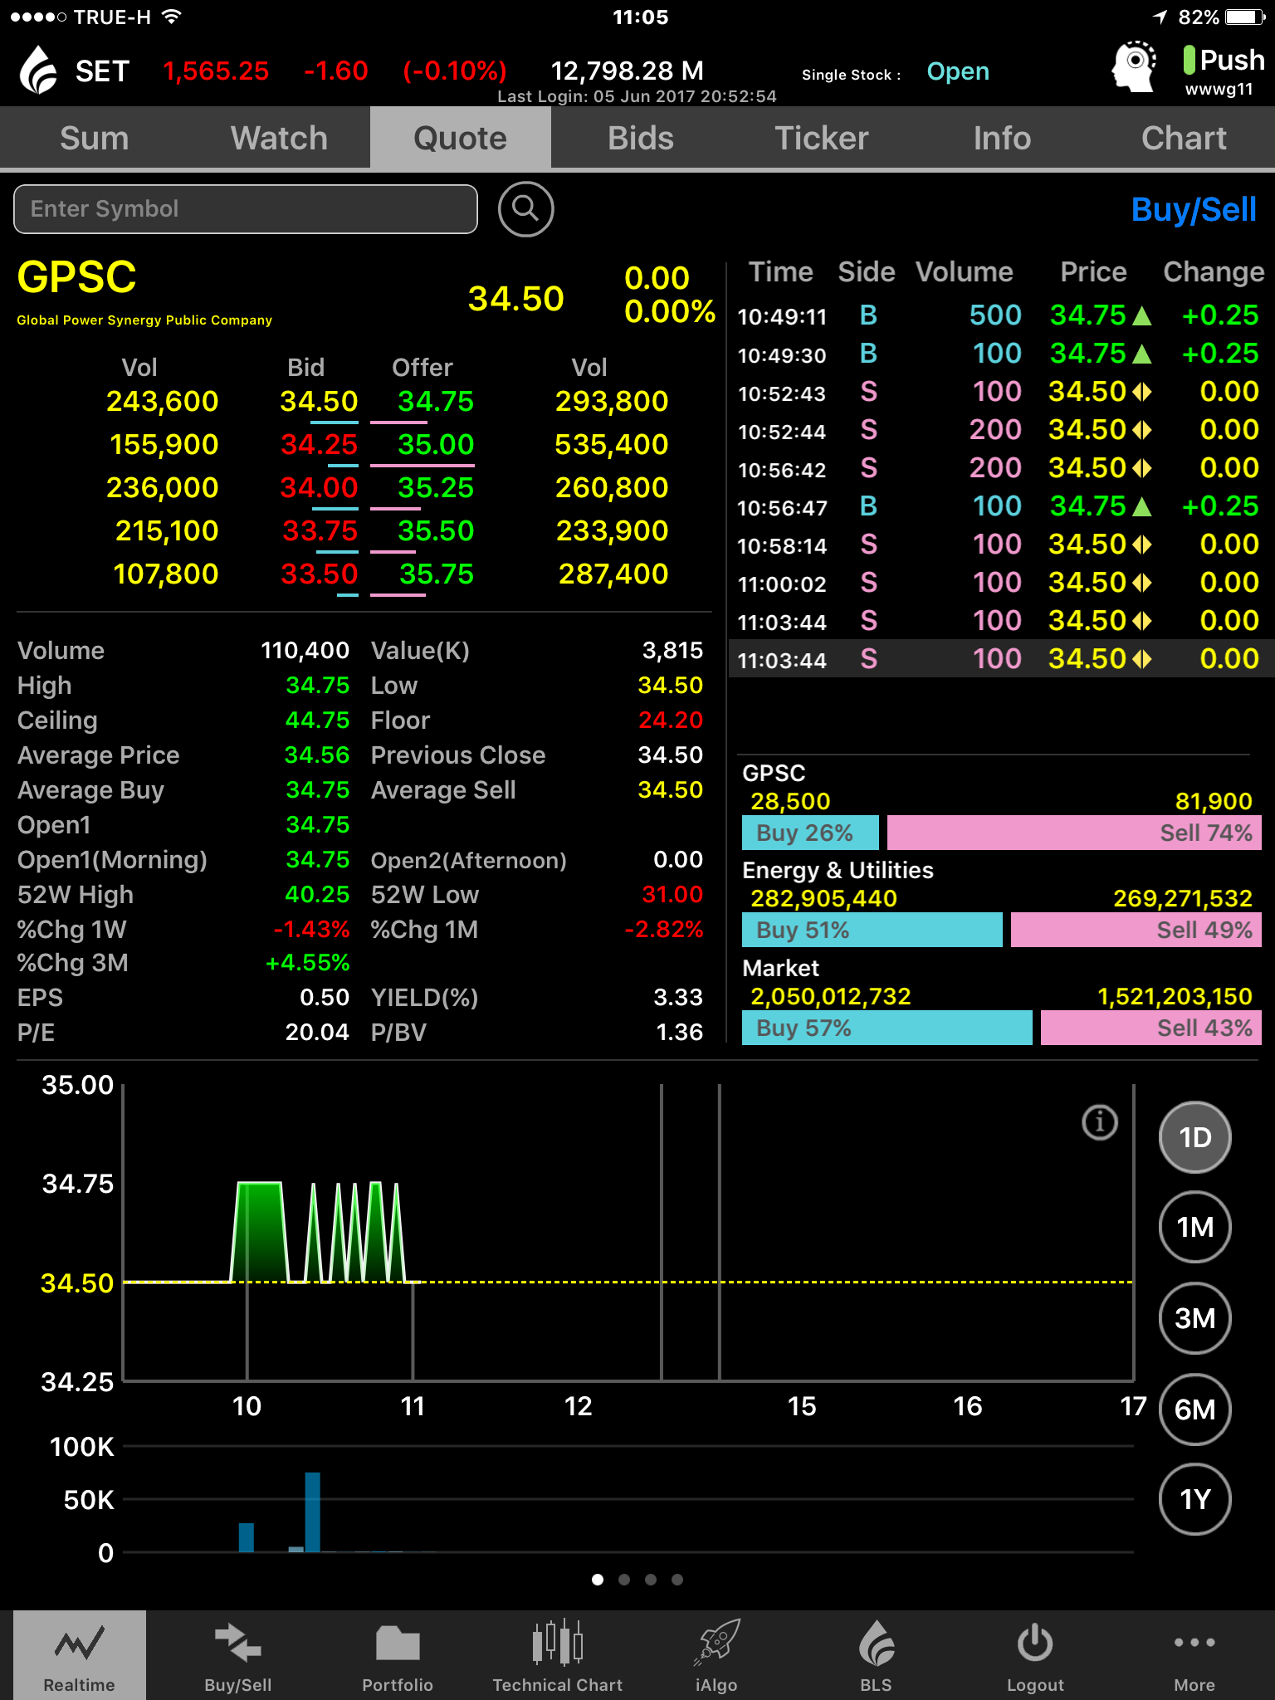
Task: Switch to the Watch tab
Action: tap(279, 138)
